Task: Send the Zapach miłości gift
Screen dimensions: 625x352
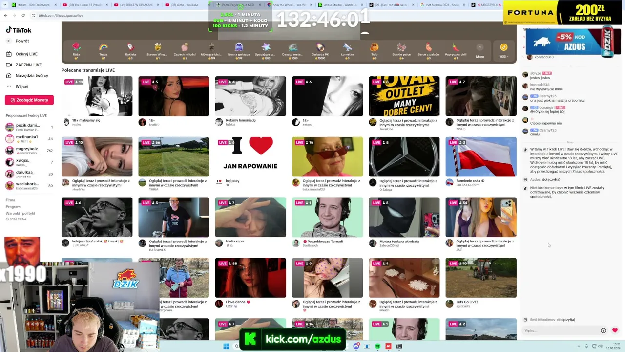Action: (185, 50)
